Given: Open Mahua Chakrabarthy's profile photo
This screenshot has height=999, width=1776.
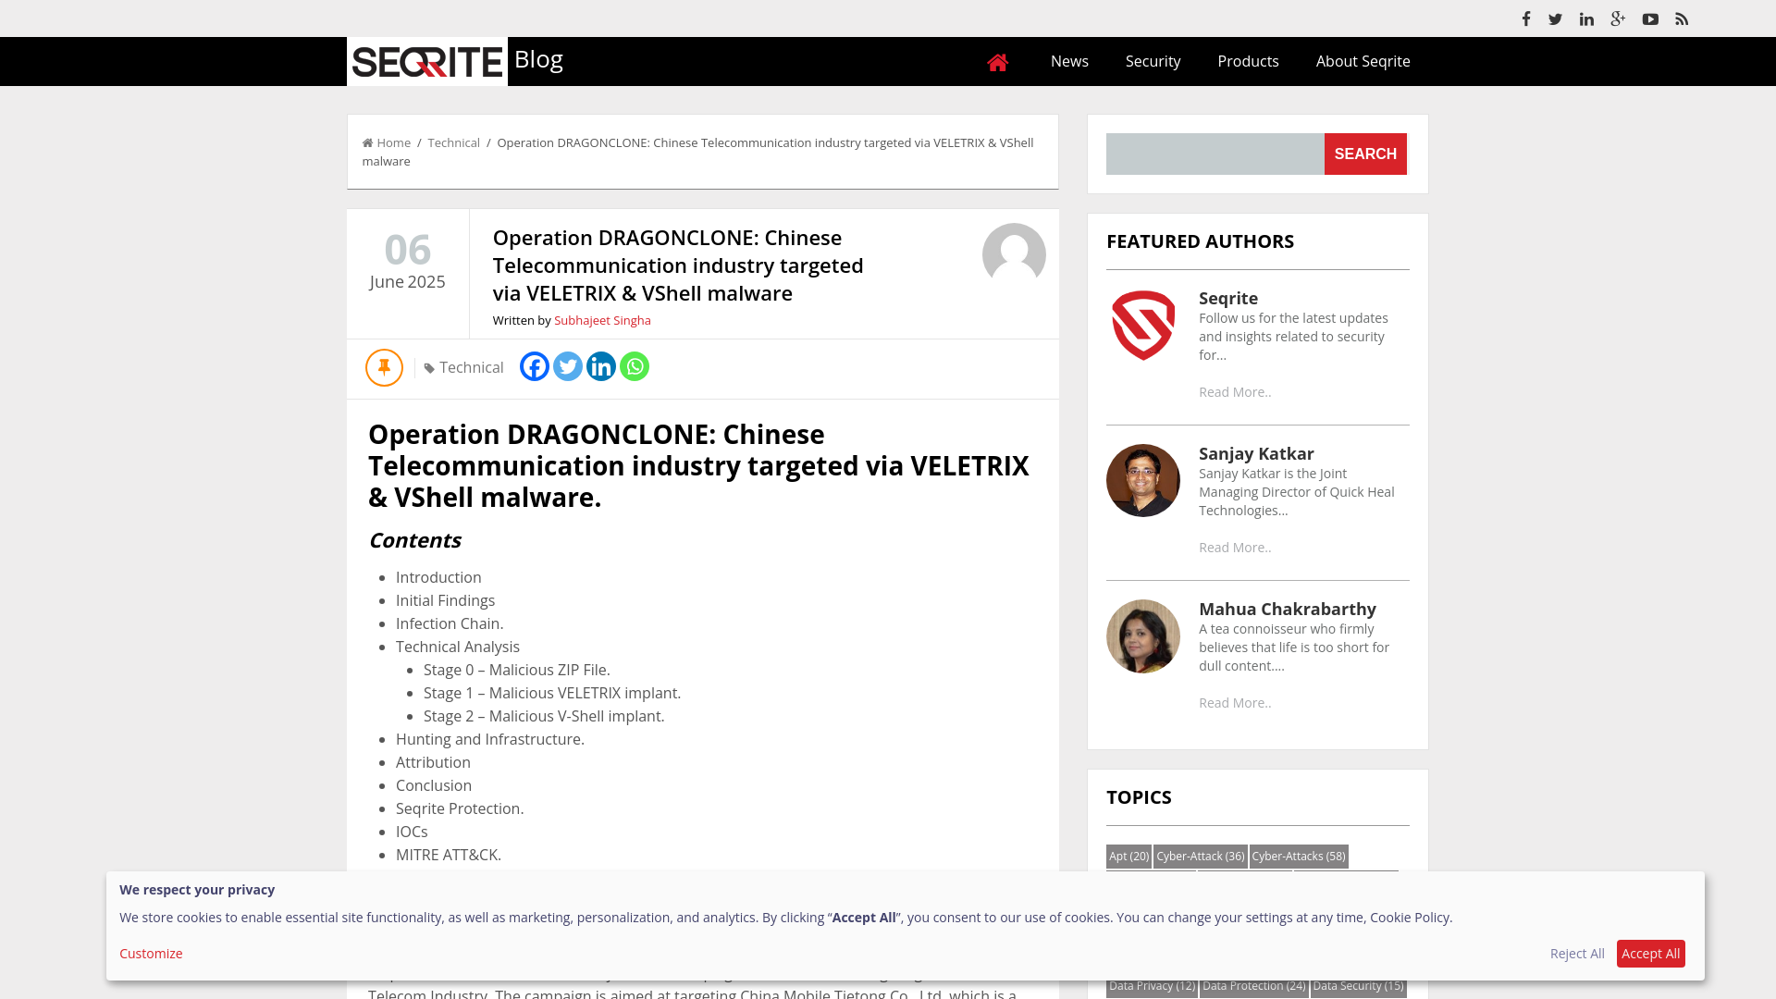Looking at the screenshot, I should pyautogui.click(x=1143, y=636).
